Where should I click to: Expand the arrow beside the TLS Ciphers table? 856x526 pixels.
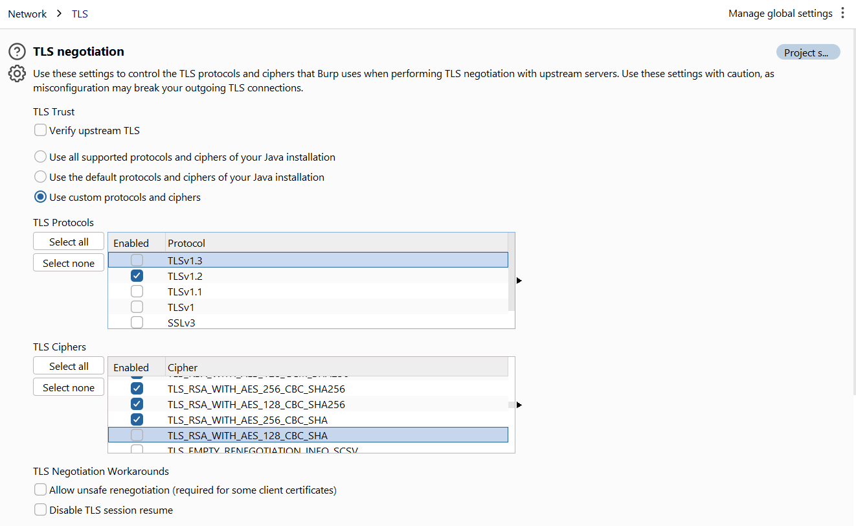pyautogui.click(x=519, y=405)
